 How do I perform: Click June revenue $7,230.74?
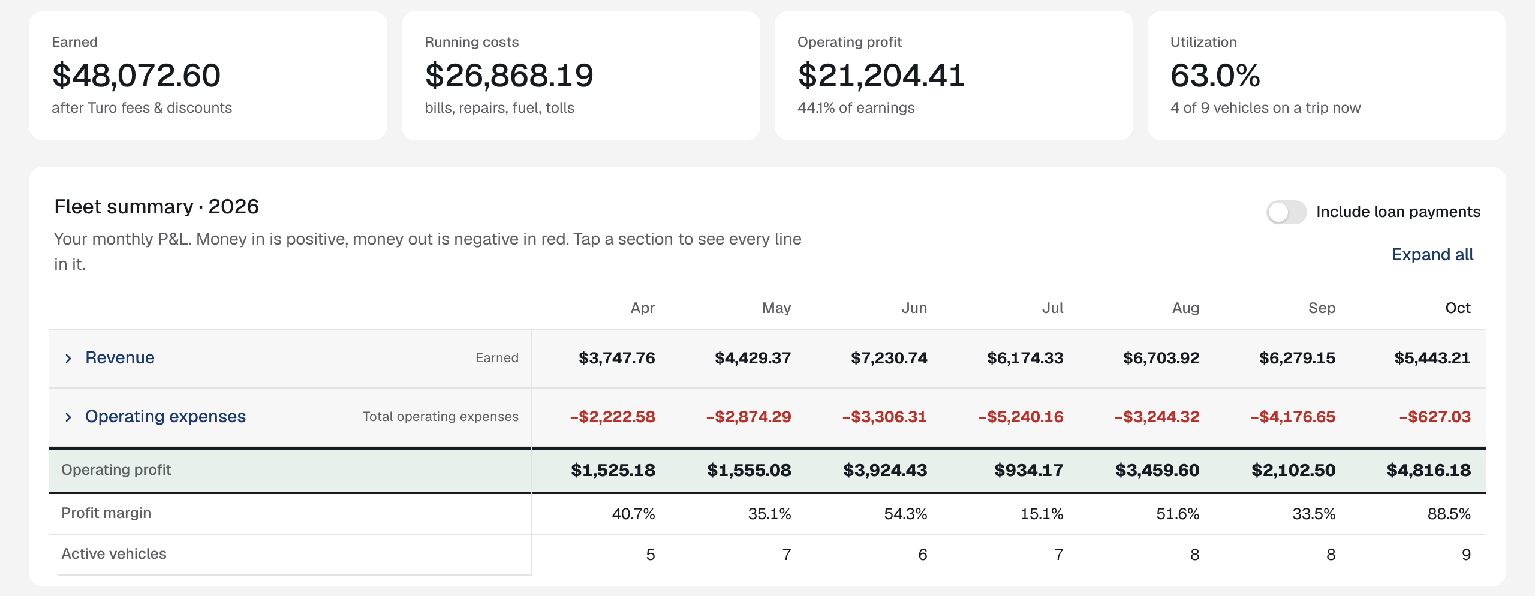coord(889,358)
